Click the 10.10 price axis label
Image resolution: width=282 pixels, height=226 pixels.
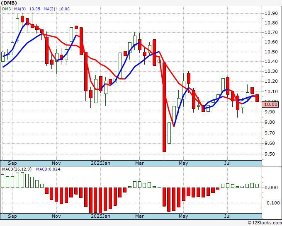(271, 92)
